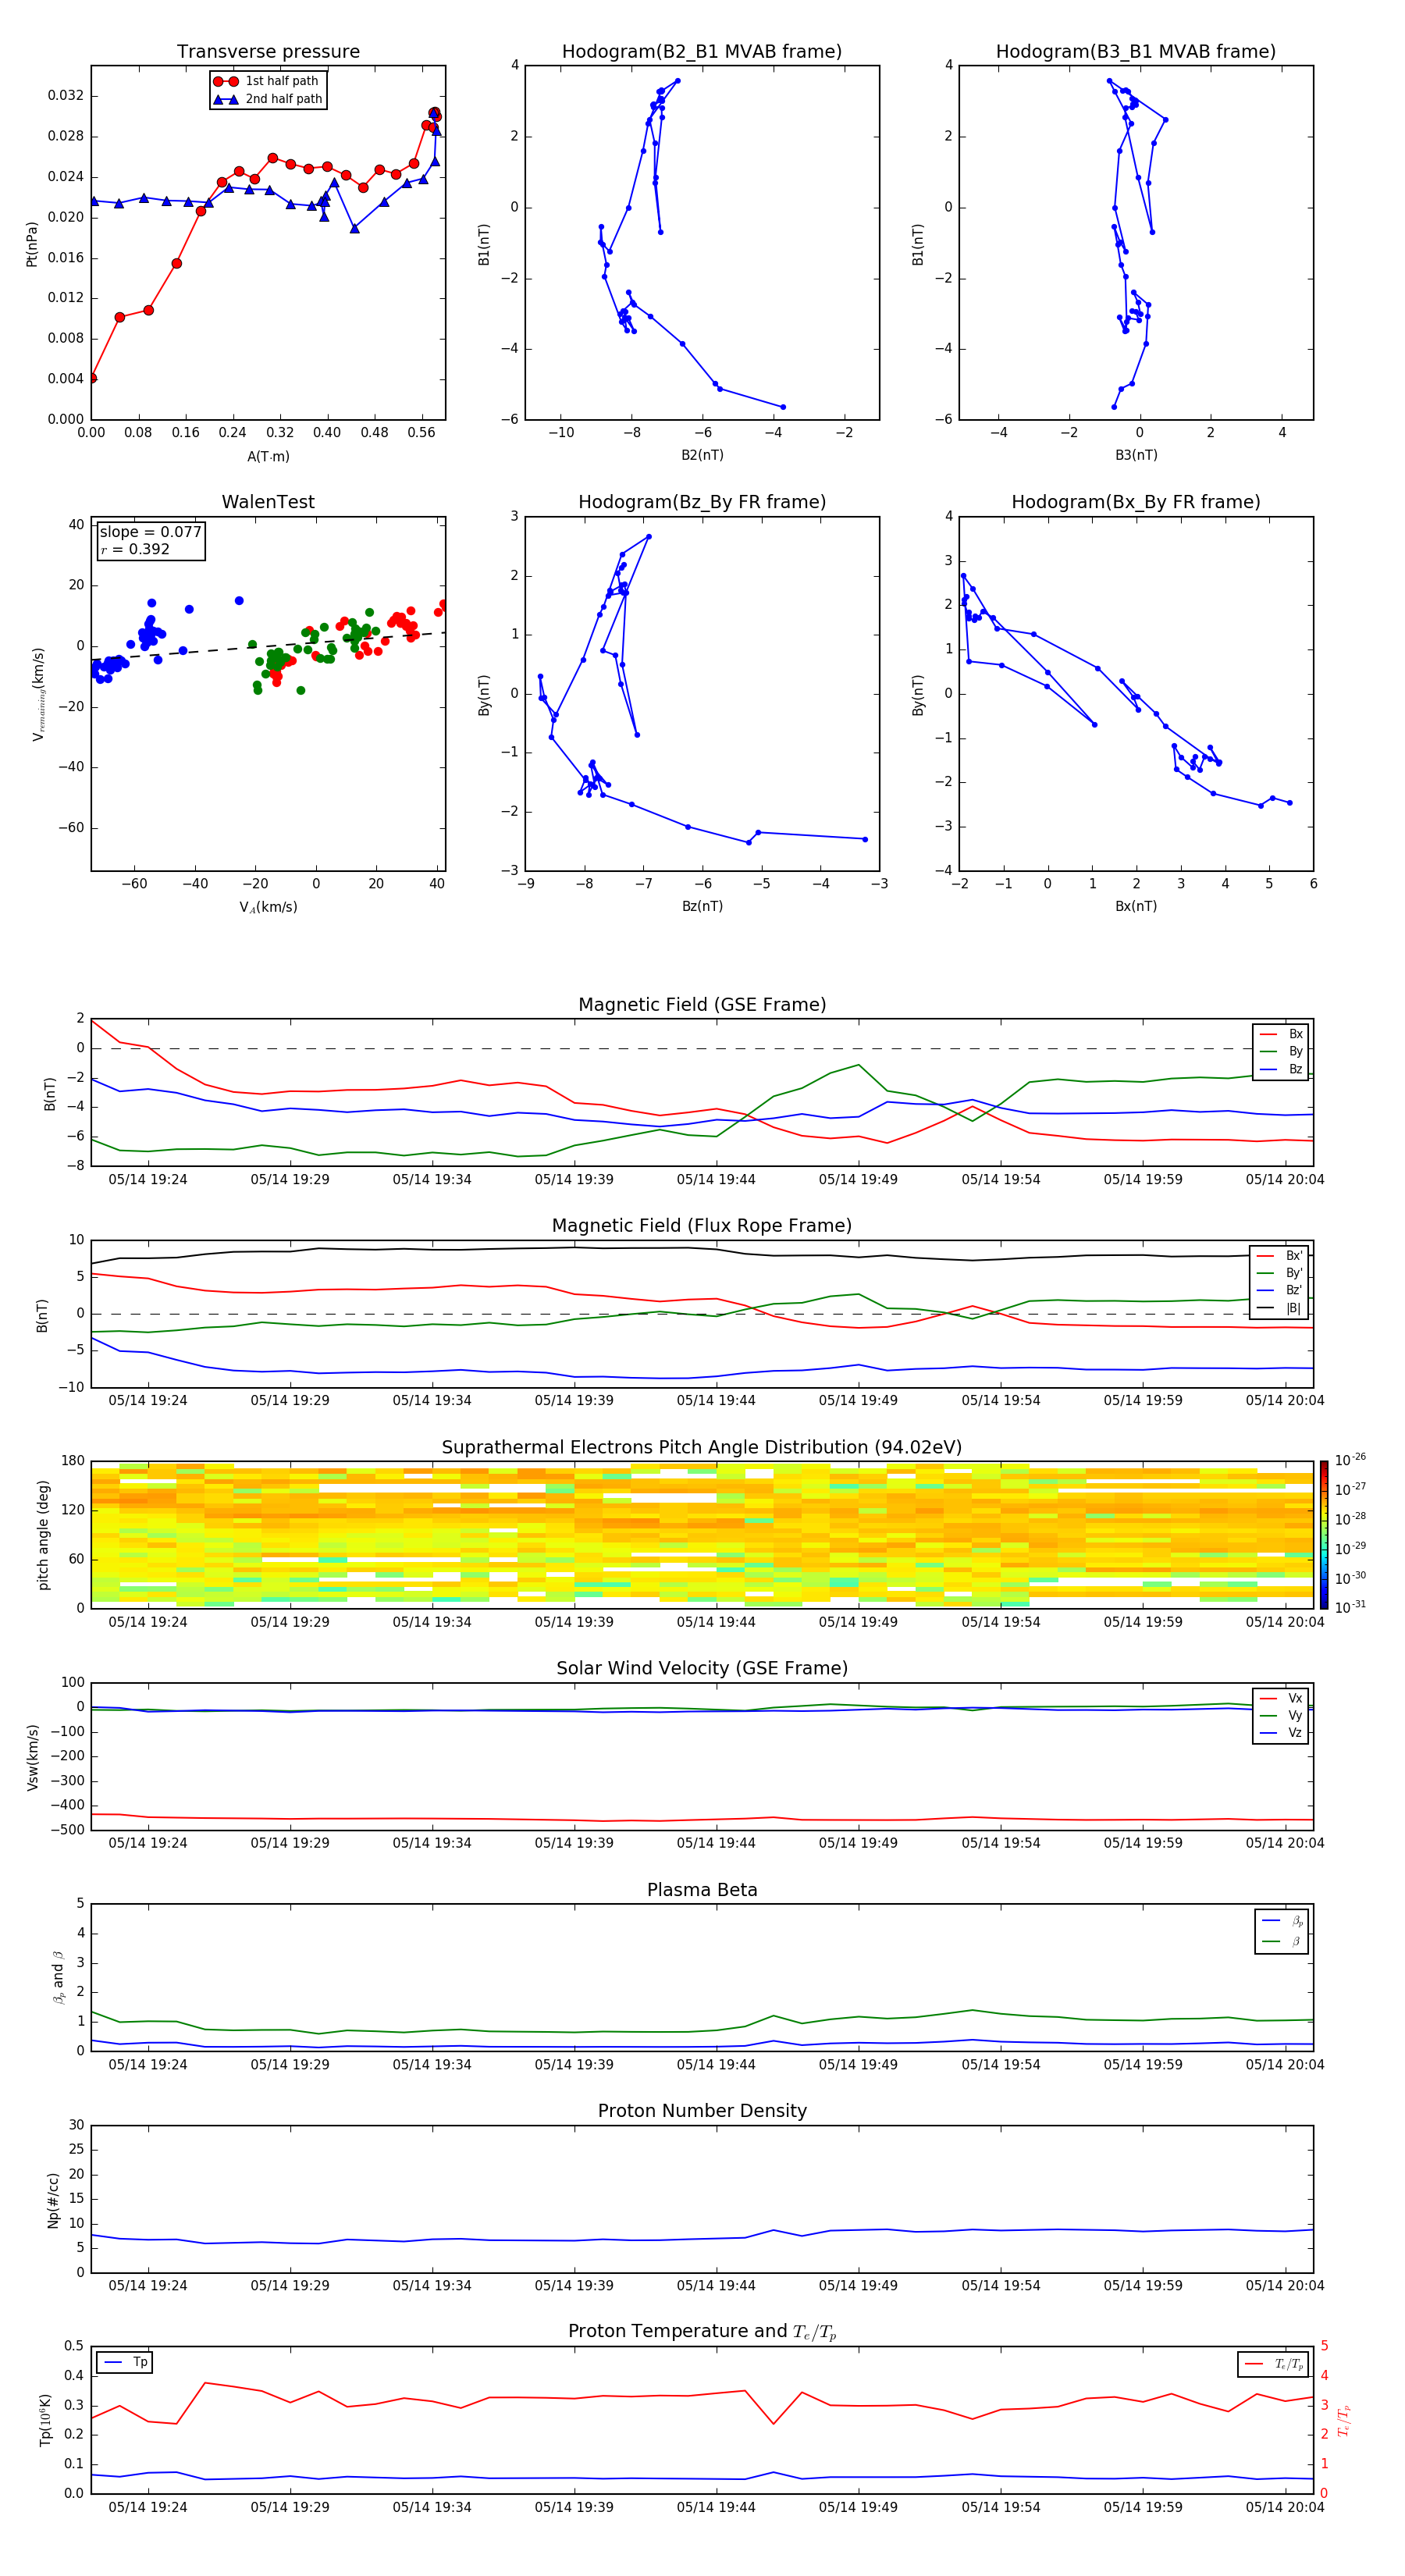
Task: Click '05/14 19:44' tick under Plasma Beta plot
Action: pos(716,2064)
